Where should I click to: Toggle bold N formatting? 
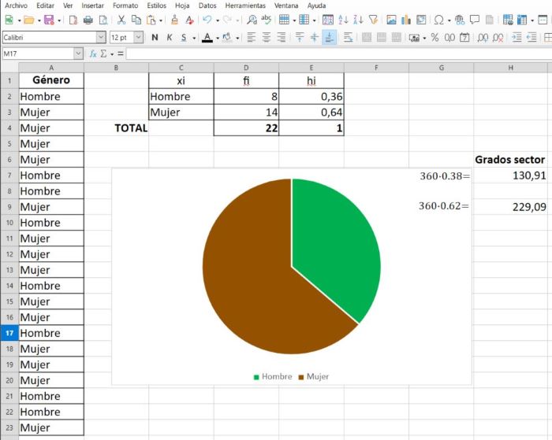pos(155,37)
